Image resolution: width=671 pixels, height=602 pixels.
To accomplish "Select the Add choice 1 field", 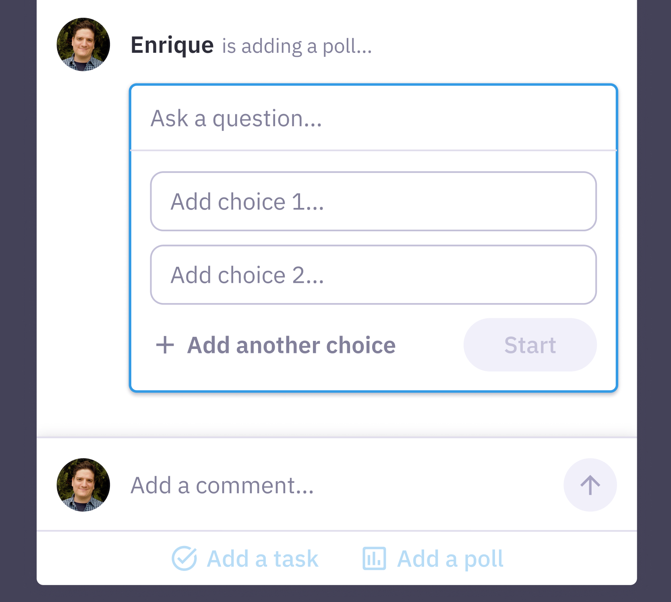I will [373, 201].
